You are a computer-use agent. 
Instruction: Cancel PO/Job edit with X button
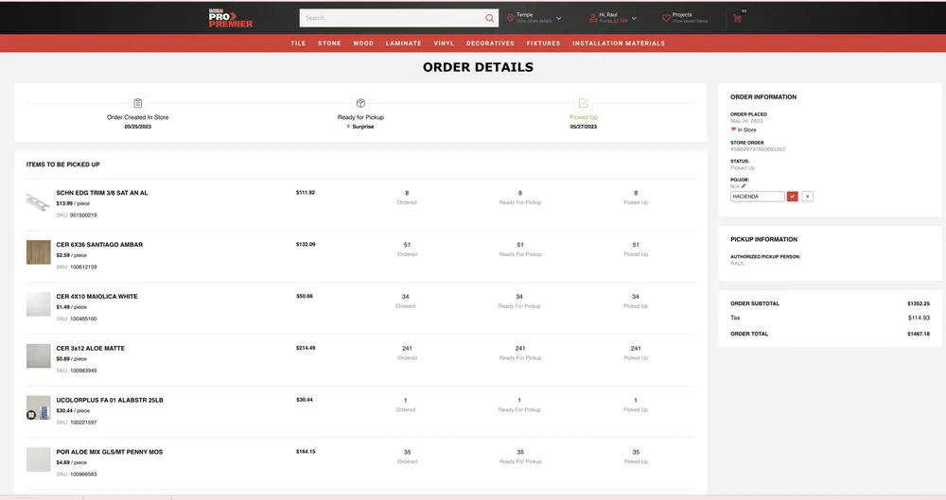click(808, 197)
